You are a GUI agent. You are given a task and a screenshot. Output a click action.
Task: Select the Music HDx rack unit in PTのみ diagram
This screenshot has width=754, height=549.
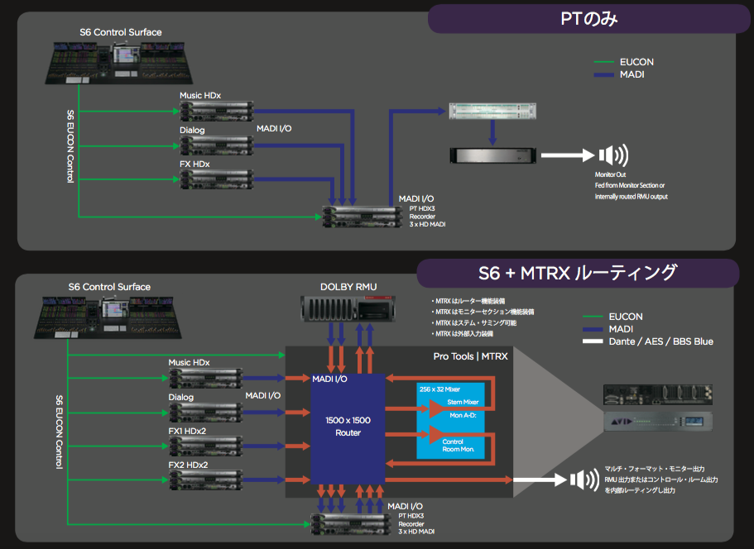[217, 111]
